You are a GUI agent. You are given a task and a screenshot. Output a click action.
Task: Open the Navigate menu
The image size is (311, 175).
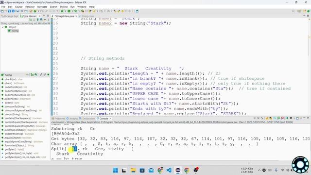point(42,7)
